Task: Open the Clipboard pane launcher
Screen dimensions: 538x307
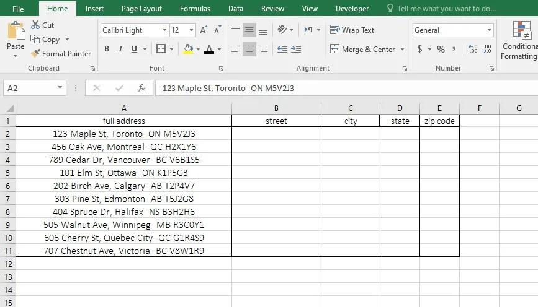Action: click(92, 69)
